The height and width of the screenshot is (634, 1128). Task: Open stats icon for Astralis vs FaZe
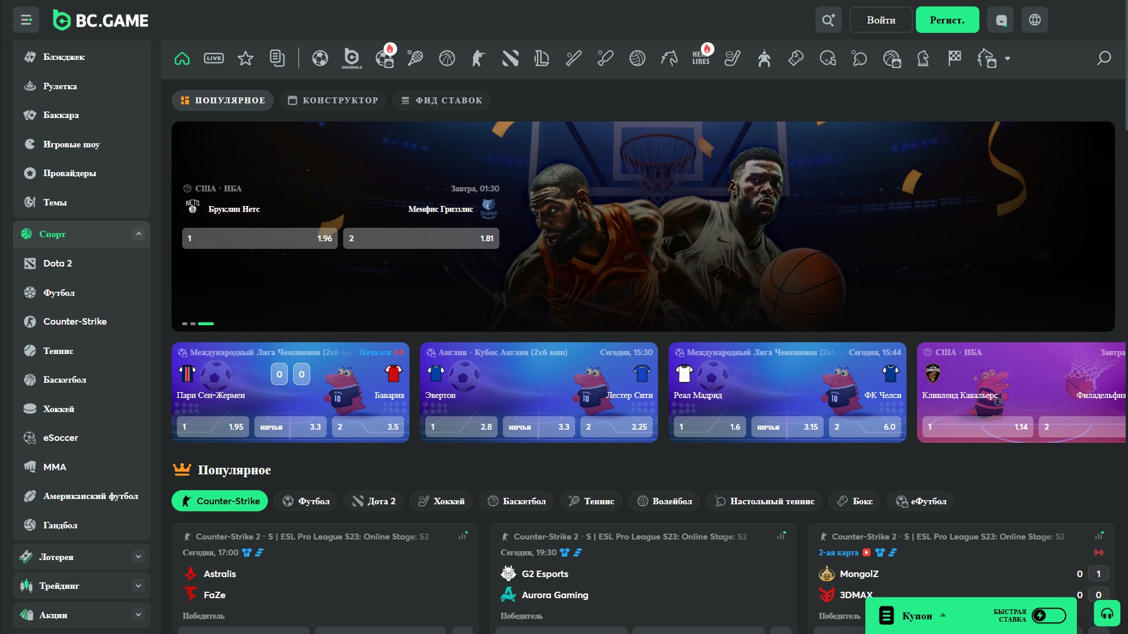tap(463, 536)
